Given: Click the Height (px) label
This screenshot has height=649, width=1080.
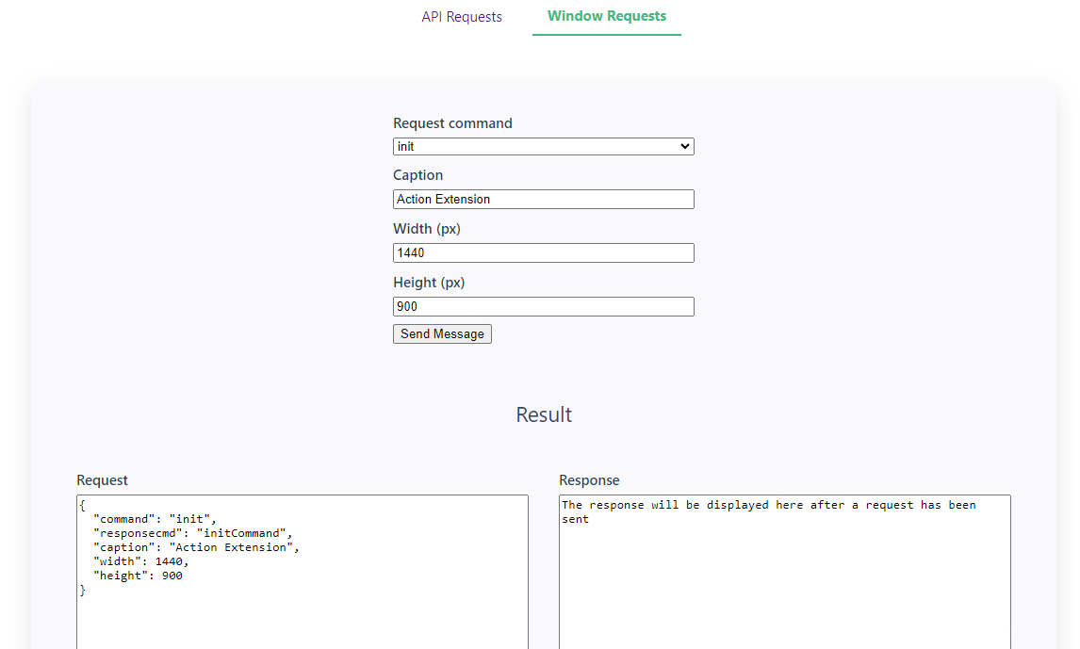Looking at the screenshot, I should (429, 283).
